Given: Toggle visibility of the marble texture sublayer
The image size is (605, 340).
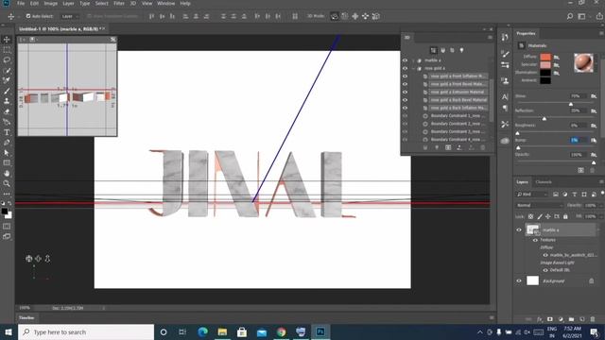Looking at the screenshot, I should 545,255.
